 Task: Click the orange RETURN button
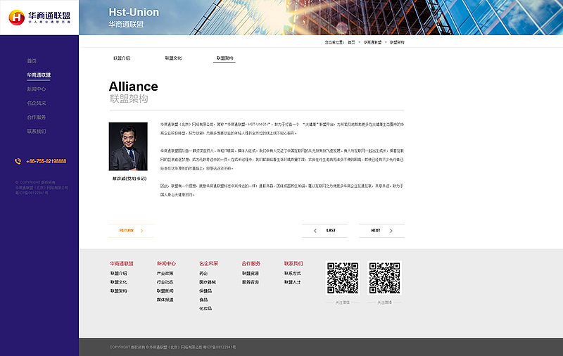[131, 231]
